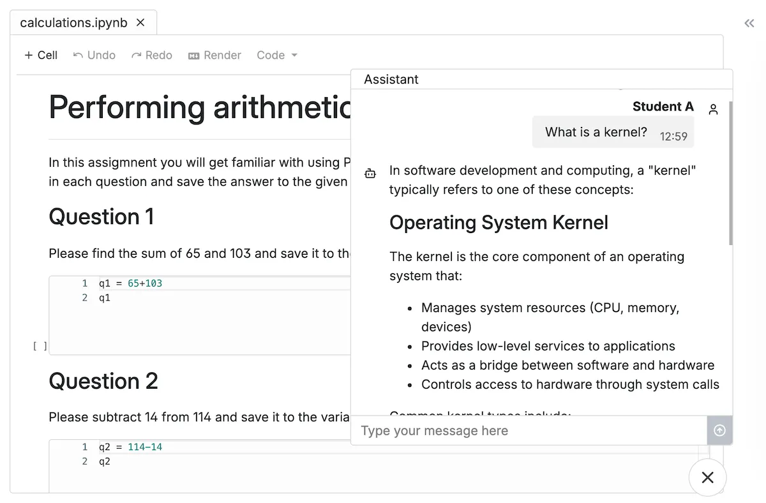This screenshot has width=766, height=503.
Task: Click 'Manages system resources' bullet
Action: pyautogui.click(x=550, y=317)
